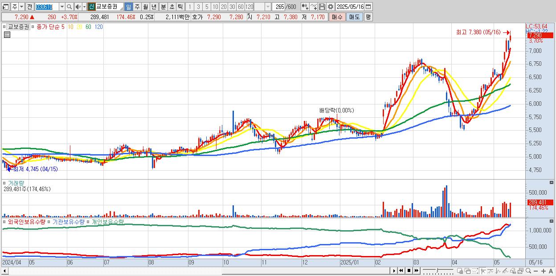Click the 265 candle count input field
Screen dimensions: 556x276
[x=279, y=7]
